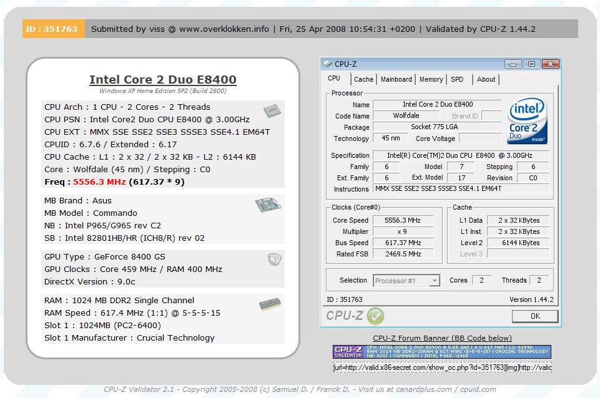Viewport: 600px width, 398px height.
Task: Click the green validation checkmark icon
Action: (375, 316)
